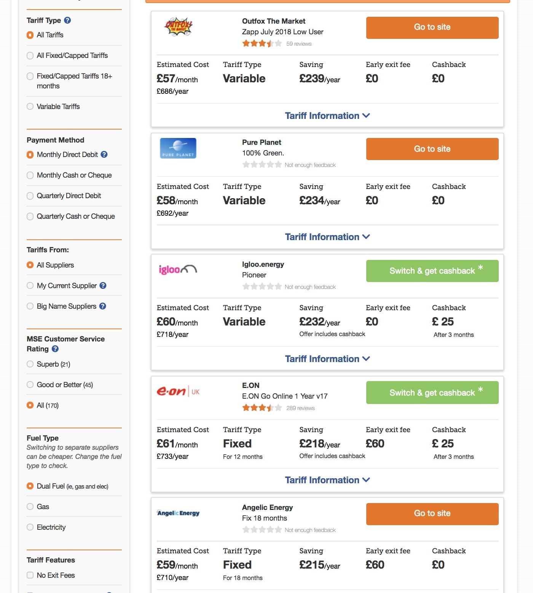Select Superb customer service rating filter
The image size is (533, 593).
pyautogui.click(x=30, y=364)
